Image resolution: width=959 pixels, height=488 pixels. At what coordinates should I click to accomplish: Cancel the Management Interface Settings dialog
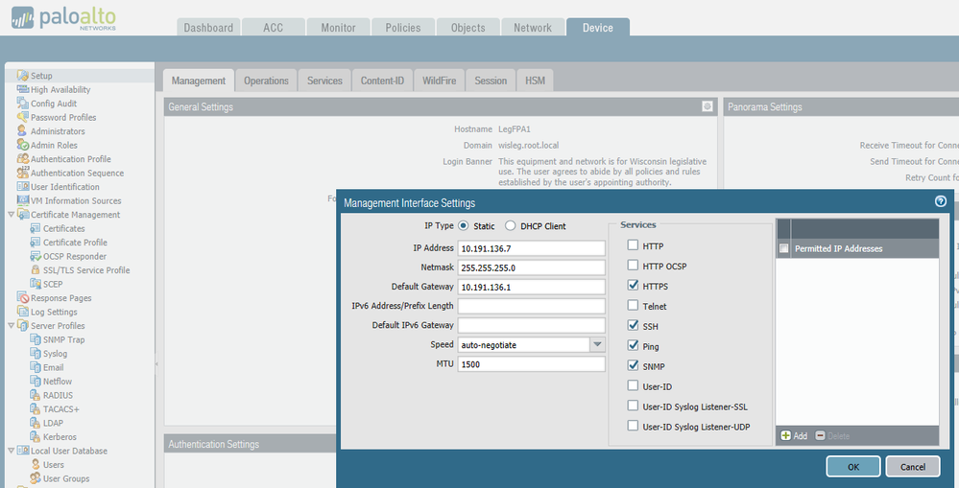912,466
